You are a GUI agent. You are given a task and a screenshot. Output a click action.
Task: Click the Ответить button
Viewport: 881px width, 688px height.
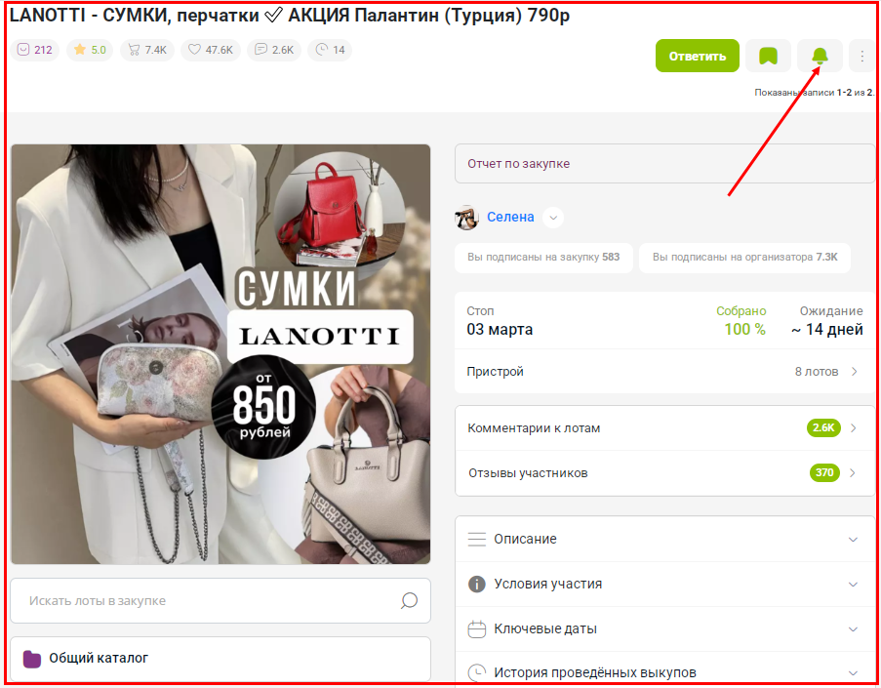click(698, 56)
